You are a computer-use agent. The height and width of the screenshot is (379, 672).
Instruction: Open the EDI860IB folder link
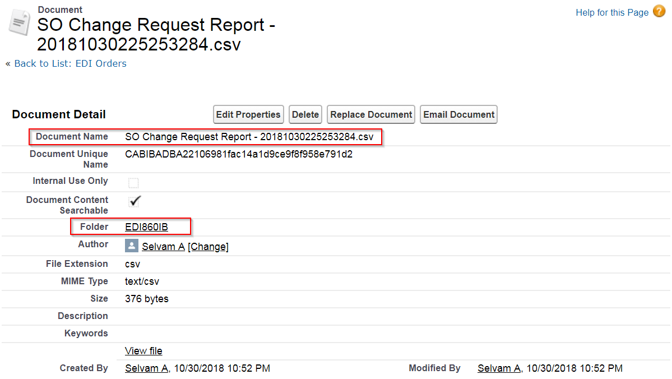147,227
